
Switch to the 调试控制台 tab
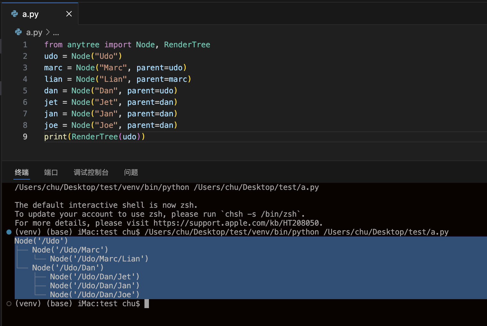pos(91,173)
